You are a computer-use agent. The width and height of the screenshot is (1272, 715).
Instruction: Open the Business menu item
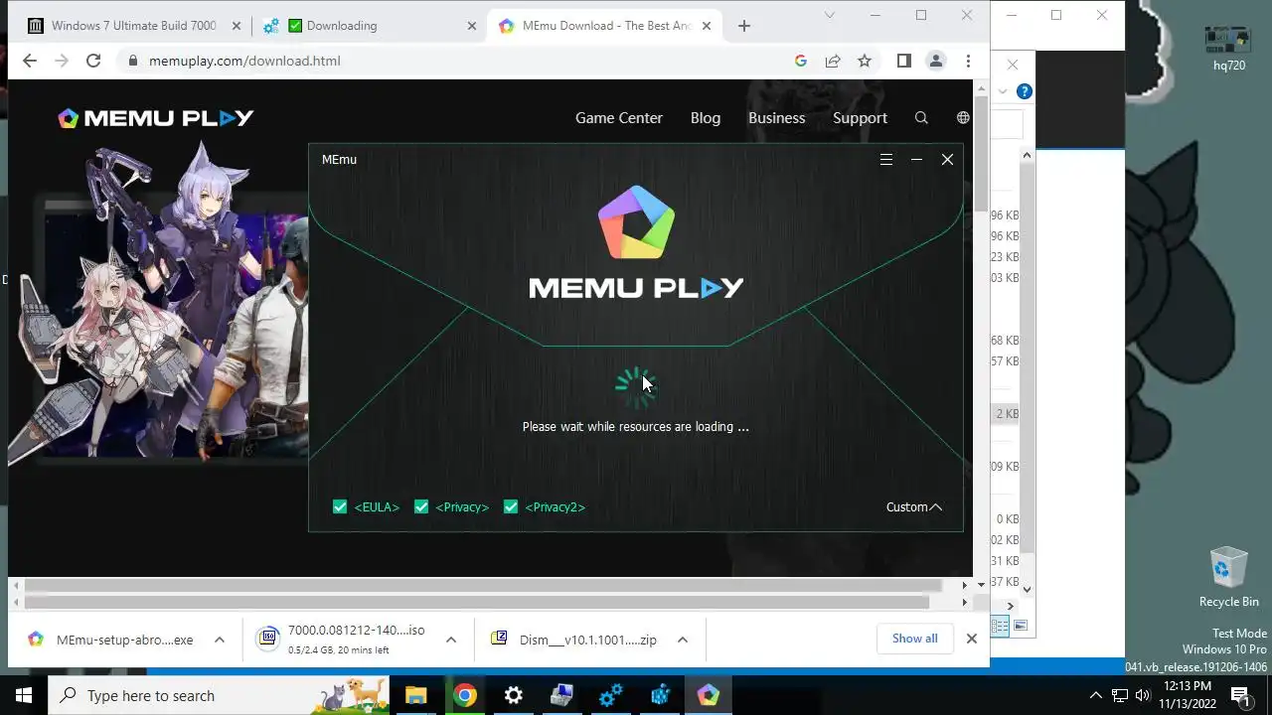776,117
